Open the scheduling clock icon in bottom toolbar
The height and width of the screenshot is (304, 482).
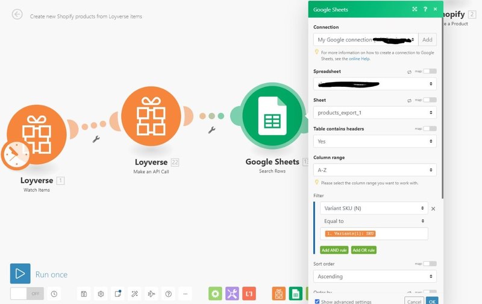point(54,294)
